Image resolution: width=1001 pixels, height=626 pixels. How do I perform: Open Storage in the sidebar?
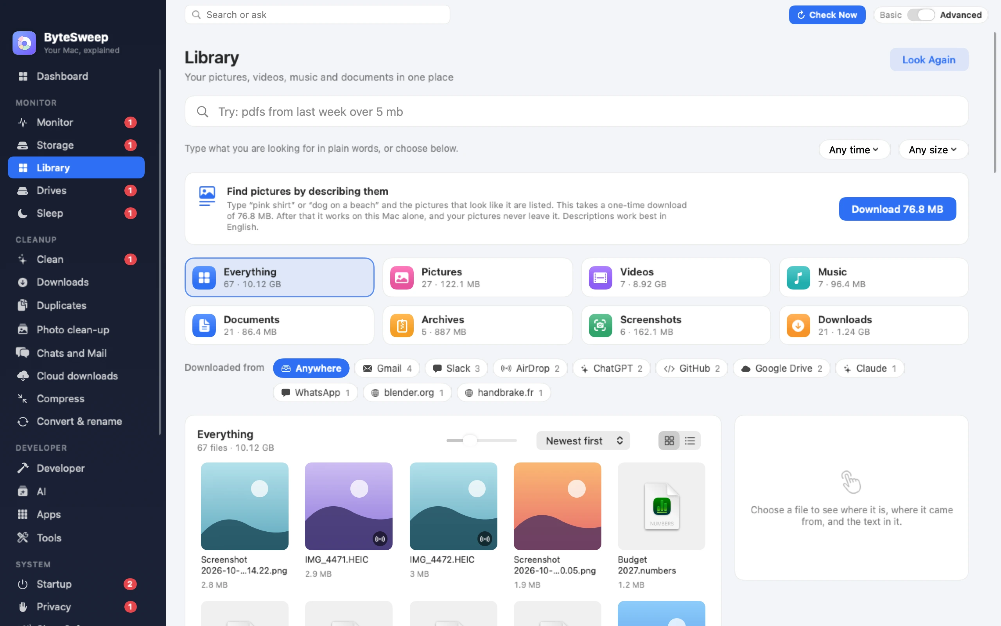click(x=76, y=145)
